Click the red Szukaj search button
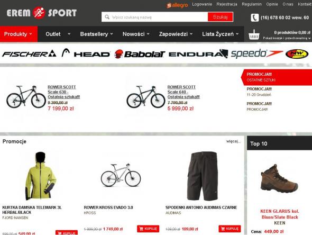The width and height of the screenshot is (312, 235). pos(221,17)
